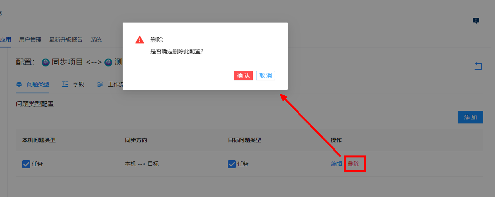Switch to the 用户管理 tab

point(30,40)
